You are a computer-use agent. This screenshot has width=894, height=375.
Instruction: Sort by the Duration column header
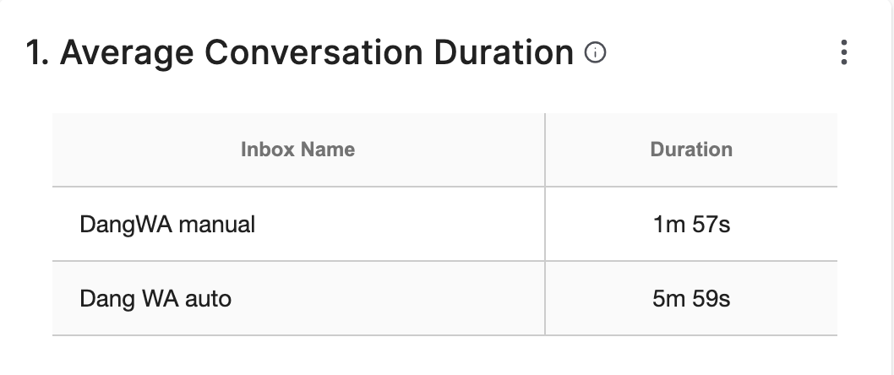coord(691,149)
